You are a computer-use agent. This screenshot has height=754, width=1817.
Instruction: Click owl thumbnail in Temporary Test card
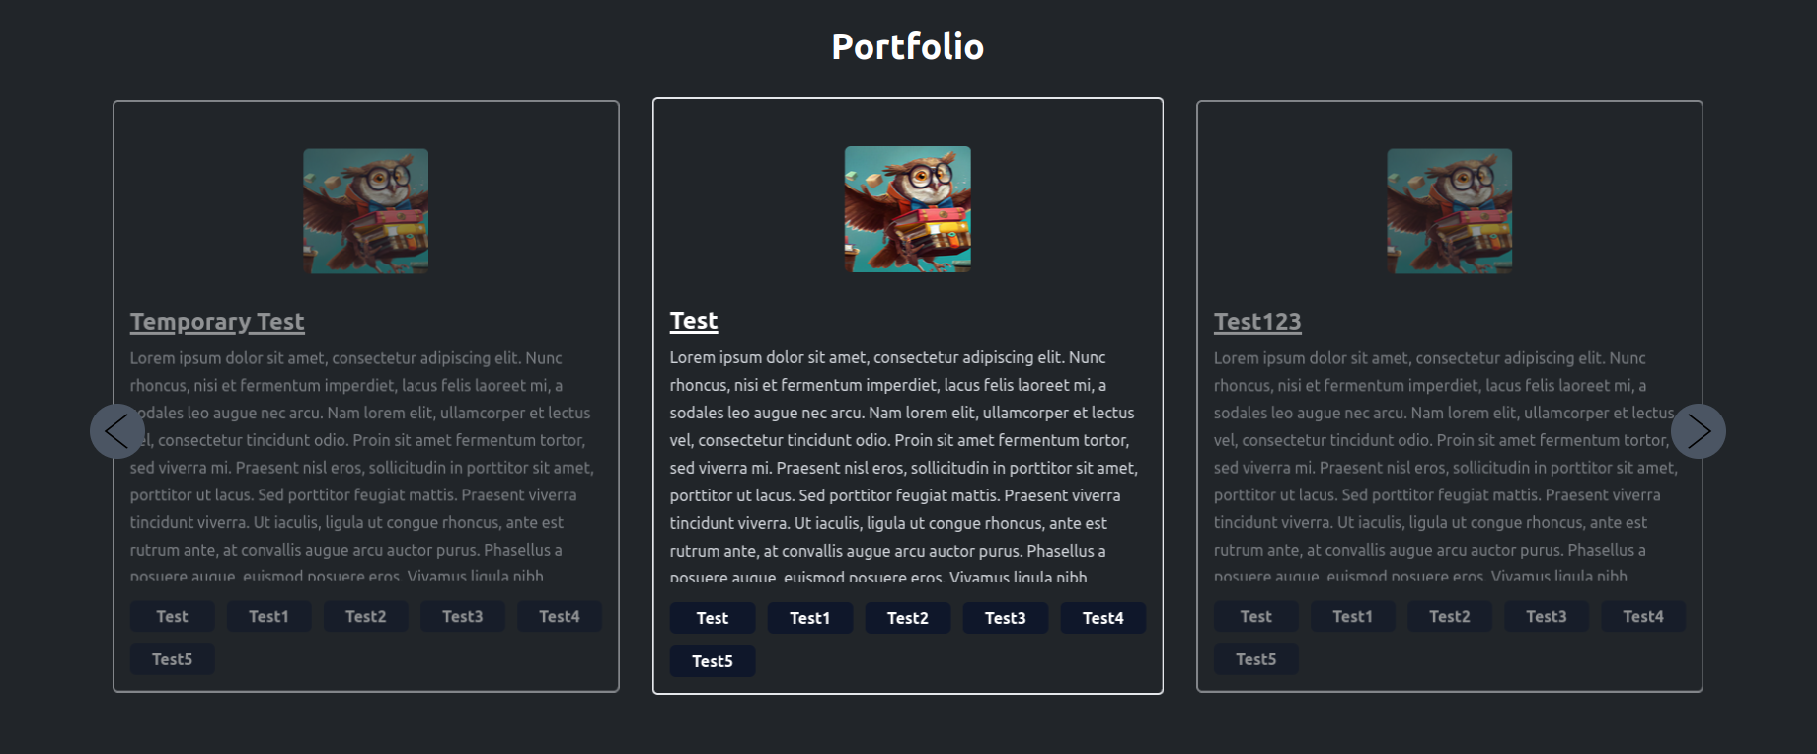[366, 211]
